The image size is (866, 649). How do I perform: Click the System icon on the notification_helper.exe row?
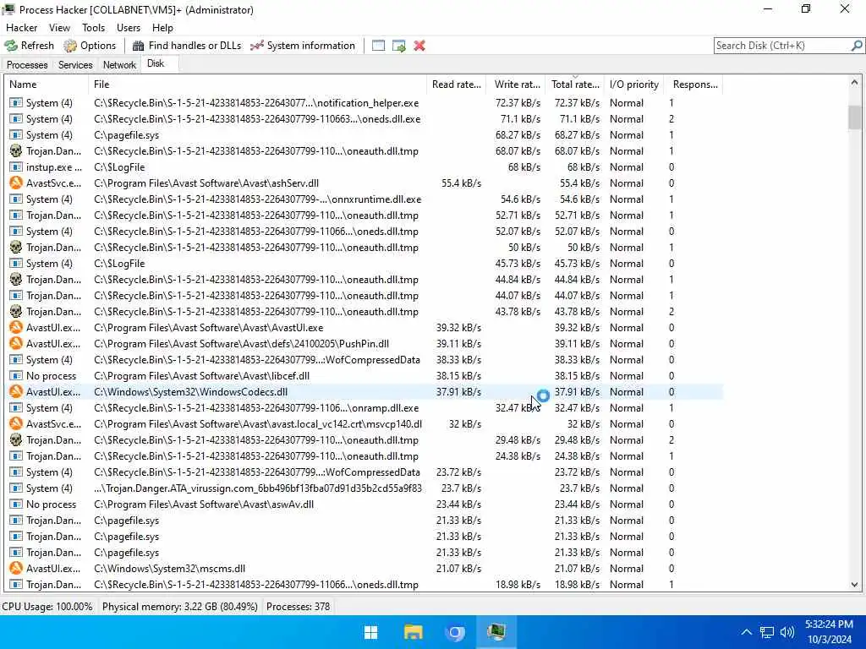click(16, 102)
